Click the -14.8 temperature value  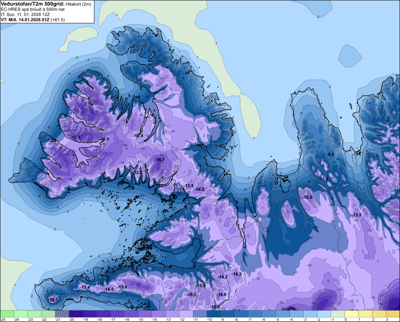point(221,294)
